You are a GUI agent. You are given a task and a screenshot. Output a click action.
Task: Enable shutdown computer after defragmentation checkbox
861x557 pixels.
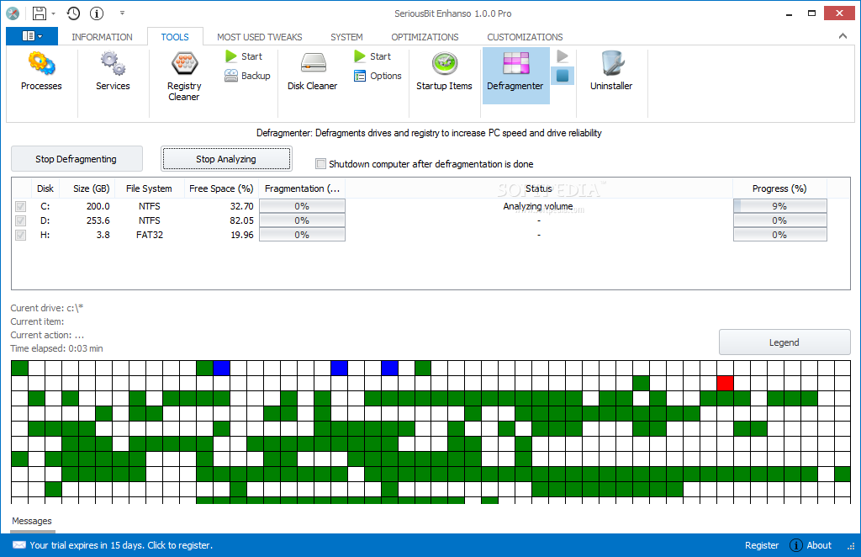click(320, 164)
